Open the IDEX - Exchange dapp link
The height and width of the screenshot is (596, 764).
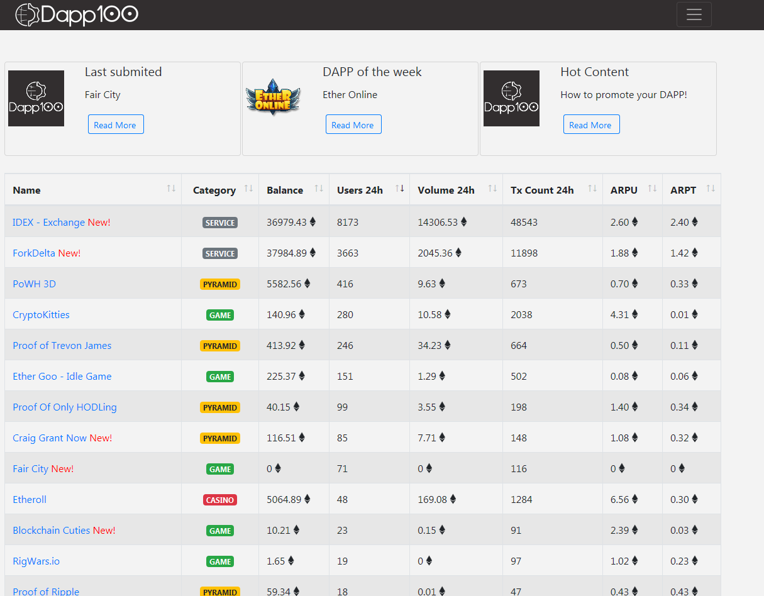click(x=49, y=222)
